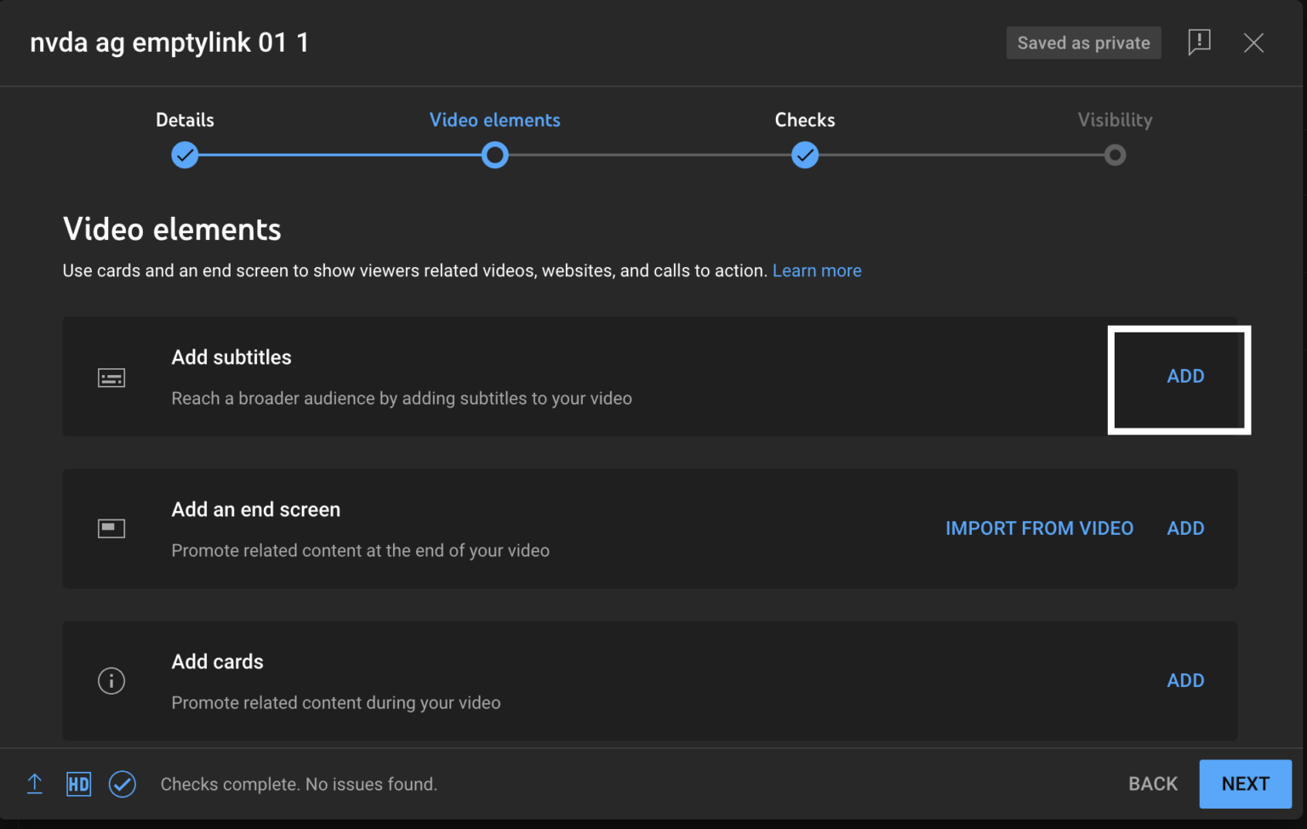Image resolution: width=1307 pixels, height=829 pixels.
Task: Select the Details step in the progress bar
Action: (x=185, y=120)
